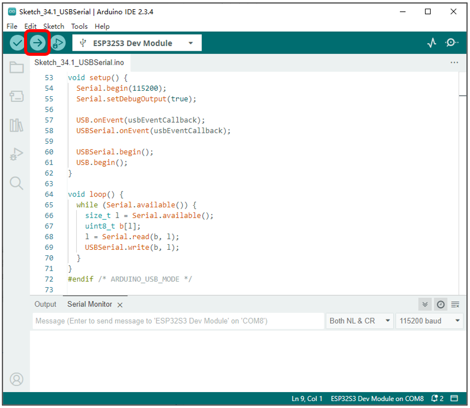
Task: Open the Sketchbook folder sidebar icon
Action: coord(16,67)
